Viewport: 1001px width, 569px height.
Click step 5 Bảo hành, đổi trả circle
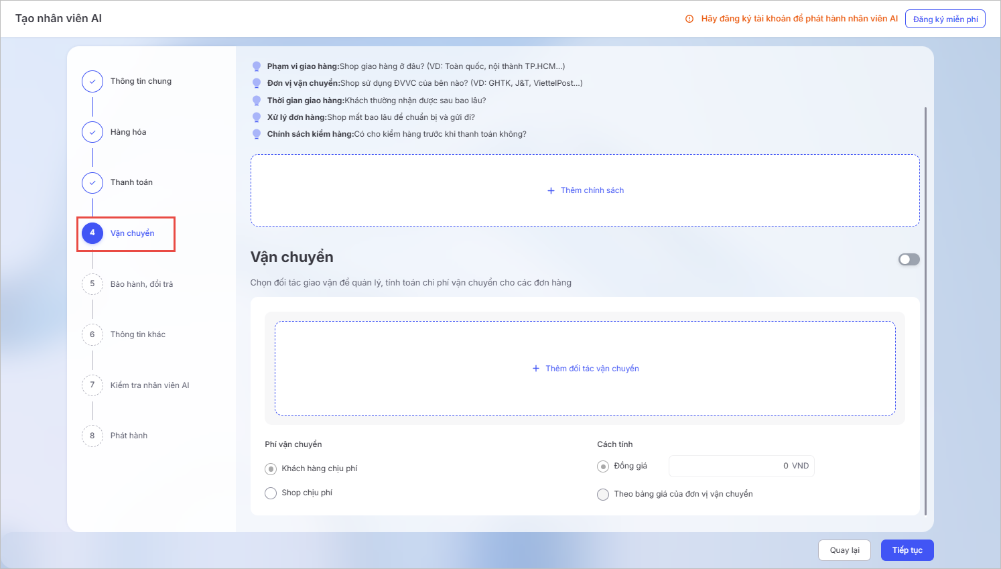(x=92, y=283)
